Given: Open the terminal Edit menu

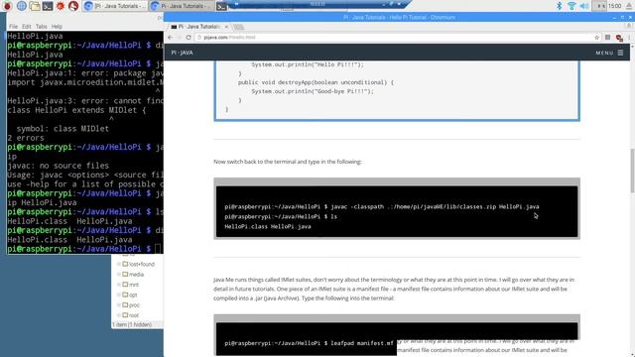Looking at the screenshot, I should pyautogui.click(x=27, y=27).
